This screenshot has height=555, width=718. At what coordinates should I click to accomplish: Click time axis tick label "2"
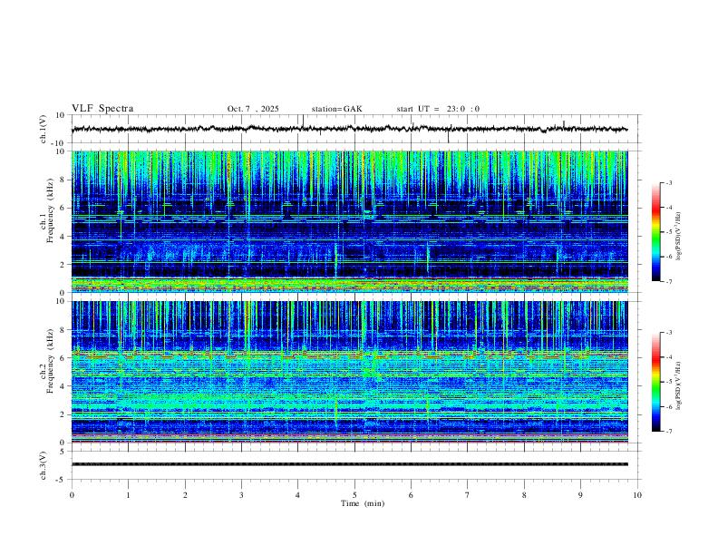point(185,495)
